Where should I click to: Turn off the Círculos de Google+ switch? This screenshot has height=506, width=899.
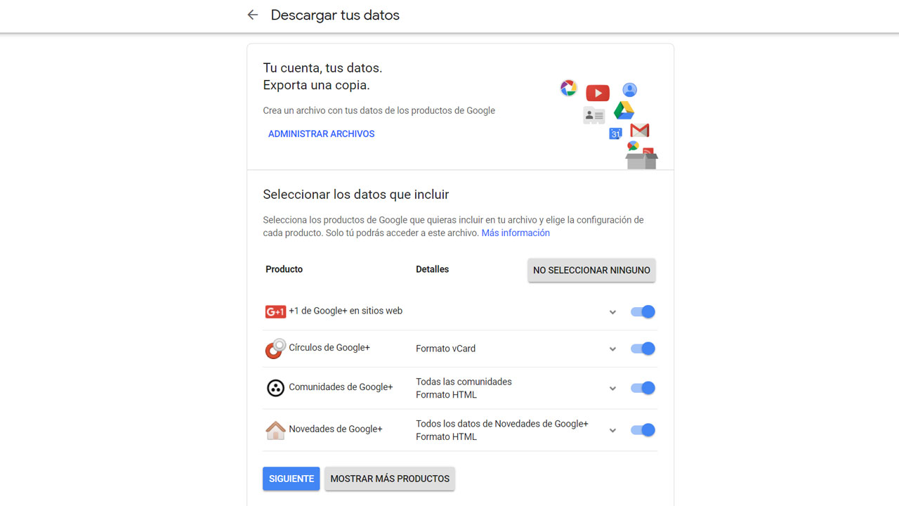(x=643, y=348)
